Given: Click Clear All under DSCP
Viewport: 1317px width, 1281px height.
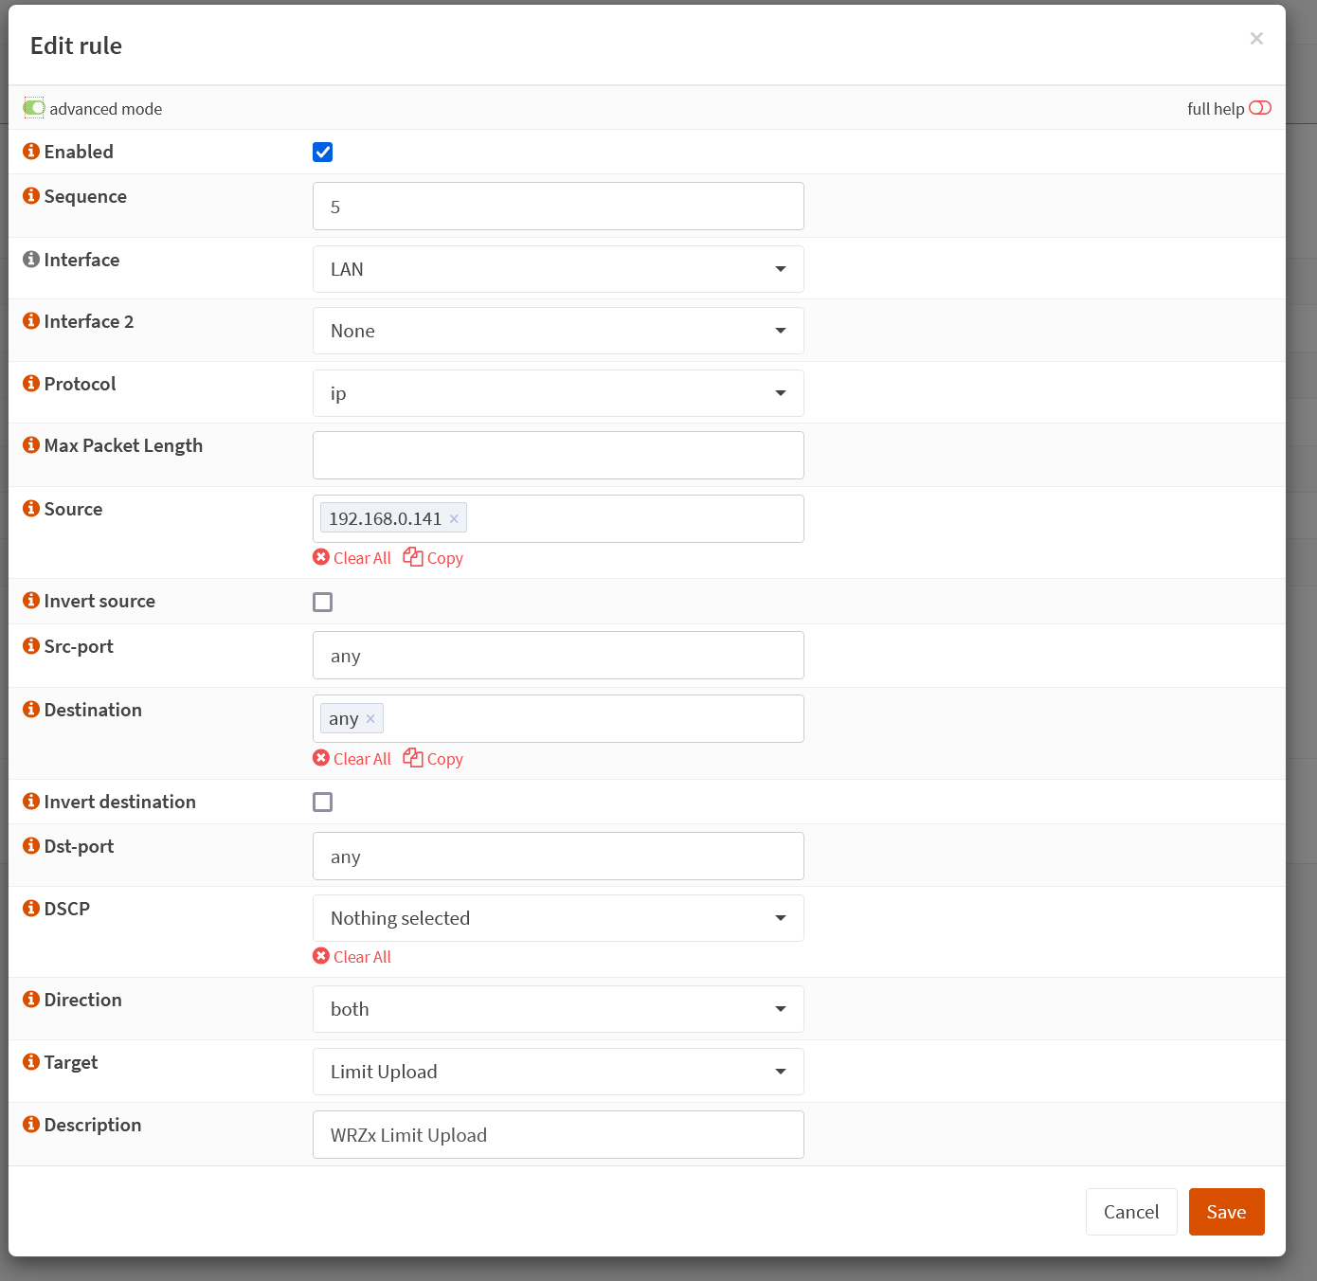Looking at the screenshot, I should 352,957.
